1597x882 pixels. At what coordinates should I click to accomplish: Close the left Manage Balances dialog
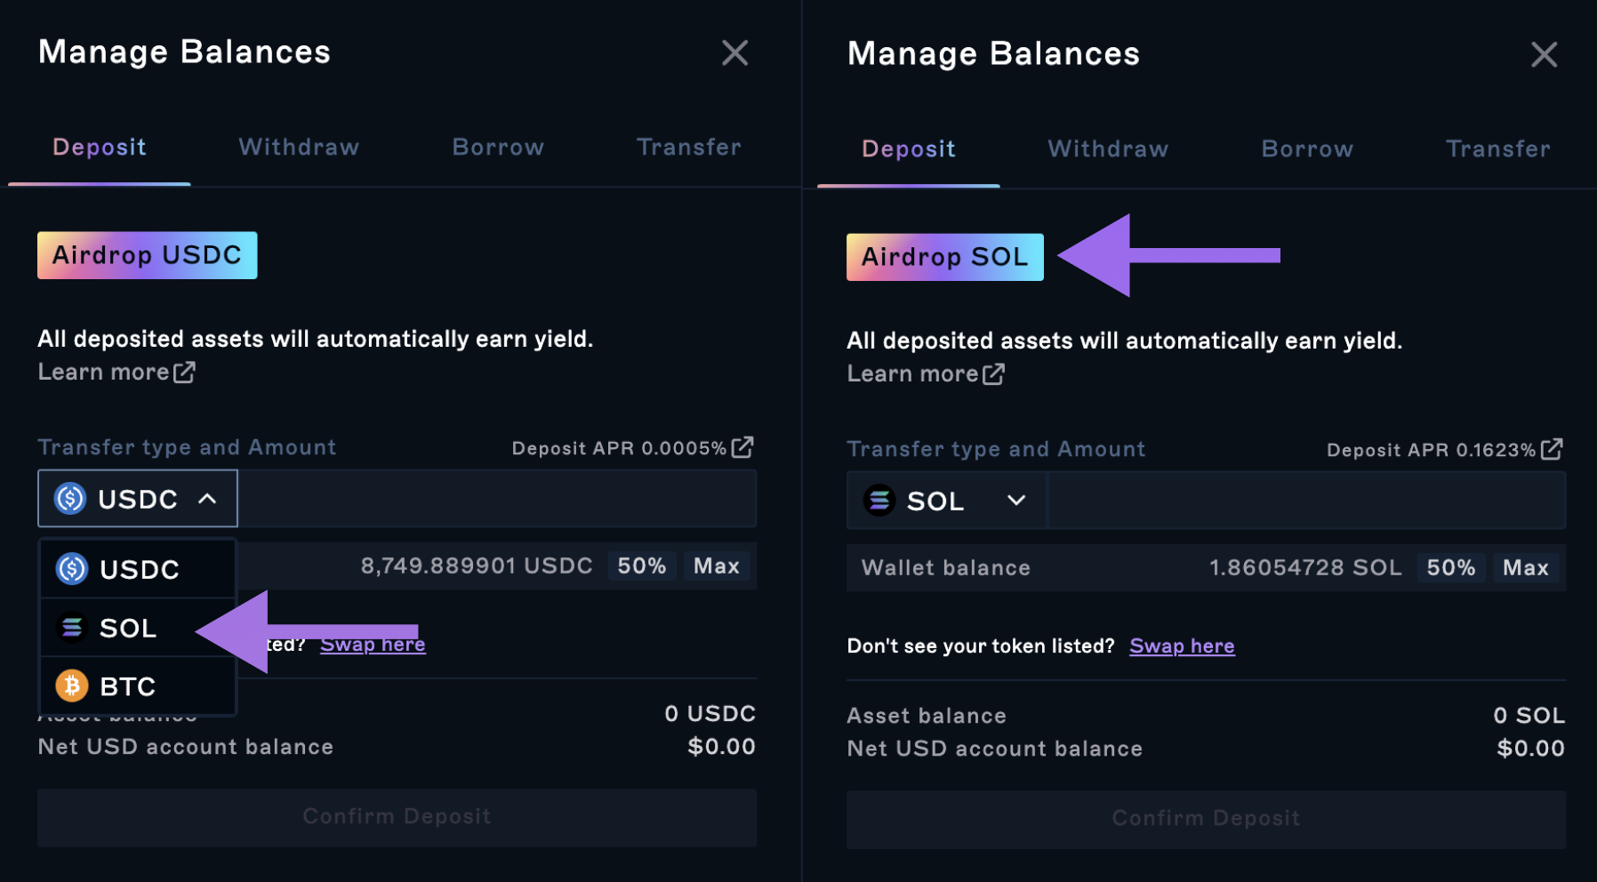tap(734, 53)
